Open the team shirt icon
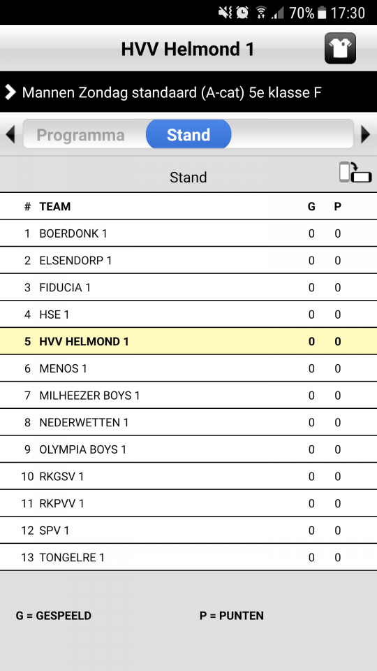 click(340, 48)
